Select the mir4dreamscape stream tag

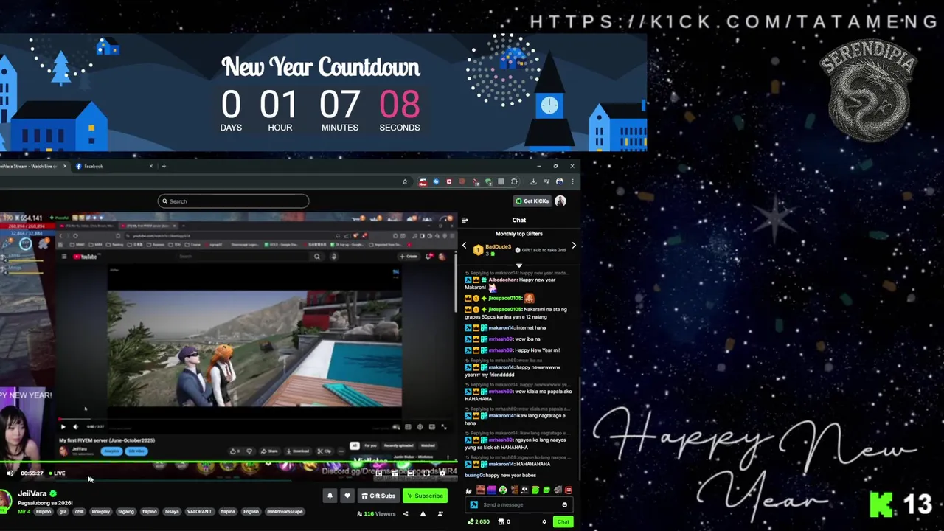(285, 512)
